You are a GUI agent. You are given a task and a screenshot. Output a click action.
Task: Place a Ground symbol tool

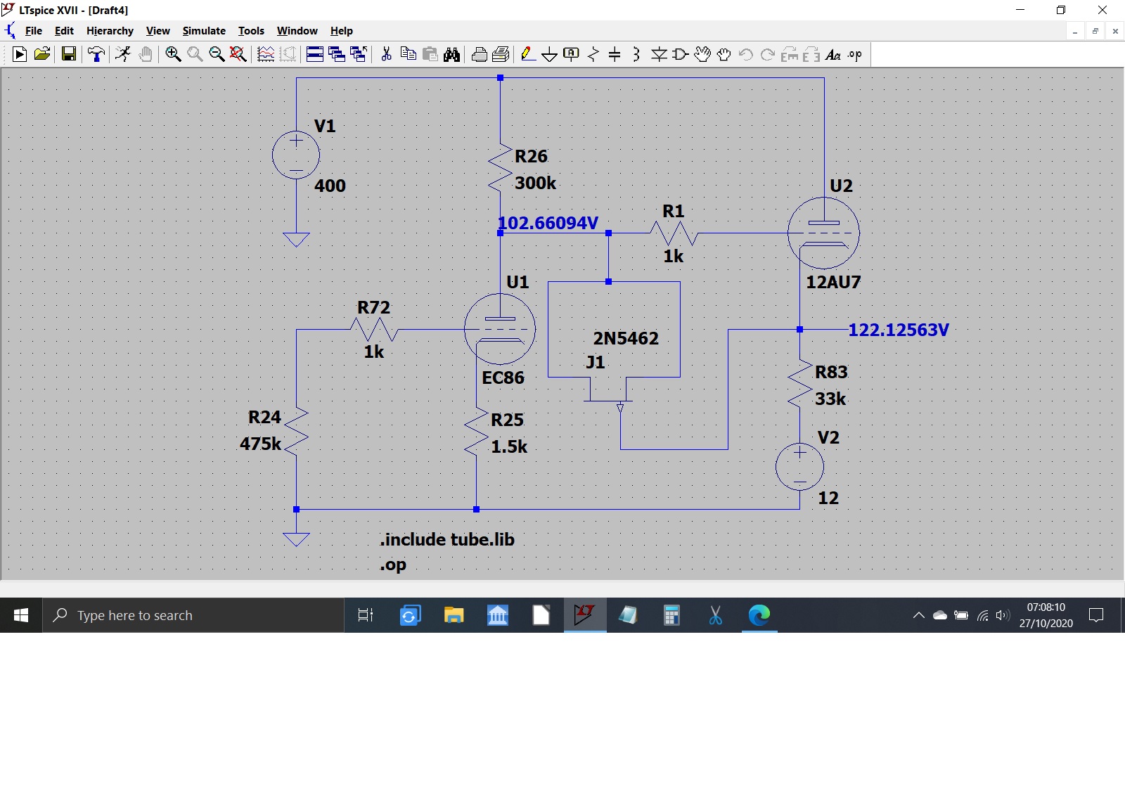coord(550,55)
